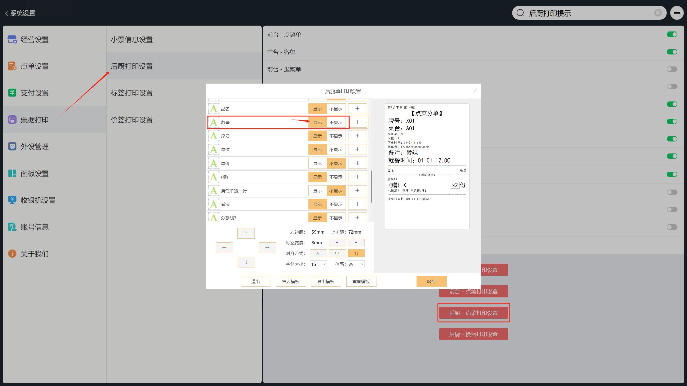687x386 pixels.
Task: Click 重置模板 button
Action: tap(361, 281)
